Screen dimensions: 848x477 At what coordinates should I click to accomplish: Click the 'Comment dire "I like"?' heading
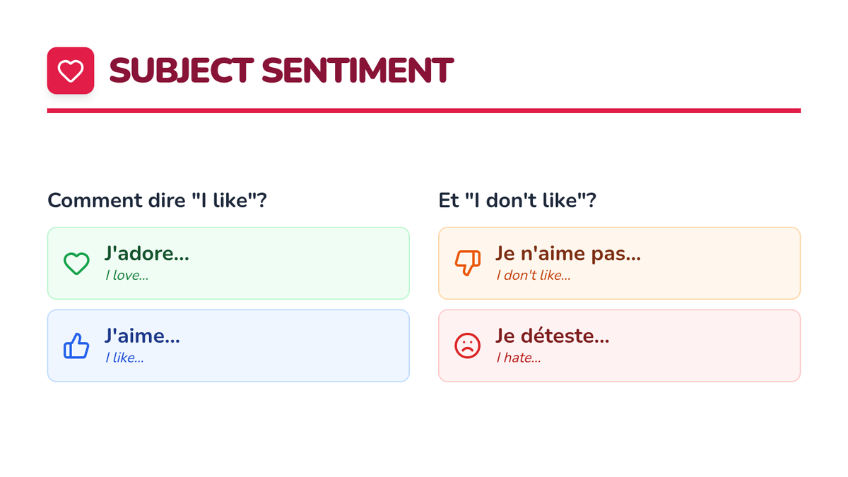coord(157,201)
